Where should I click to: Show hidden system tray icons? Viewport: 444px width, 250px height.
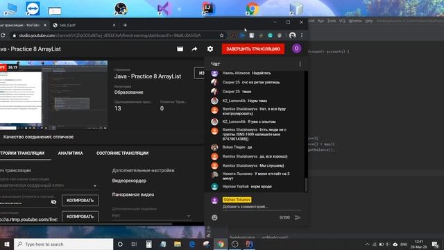click(367, 244)
